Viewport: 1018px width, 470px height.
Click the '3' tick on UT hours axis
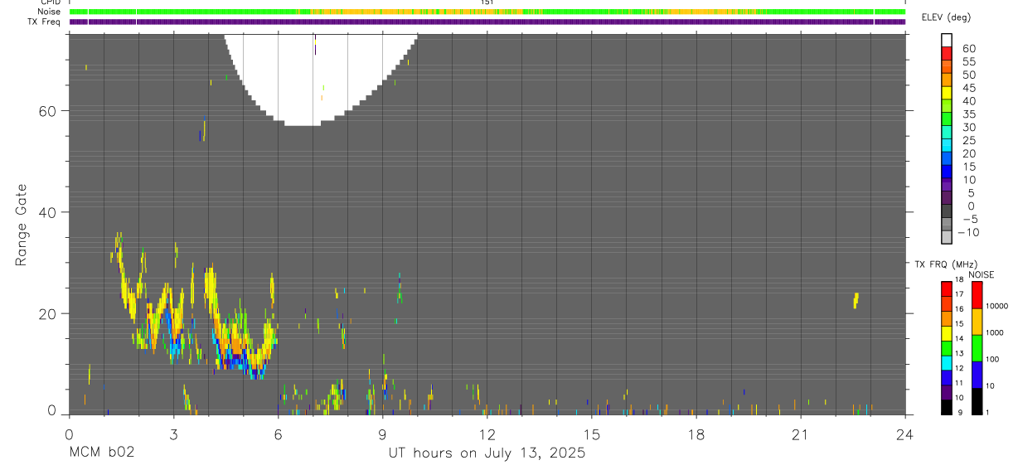click(173, 434)
